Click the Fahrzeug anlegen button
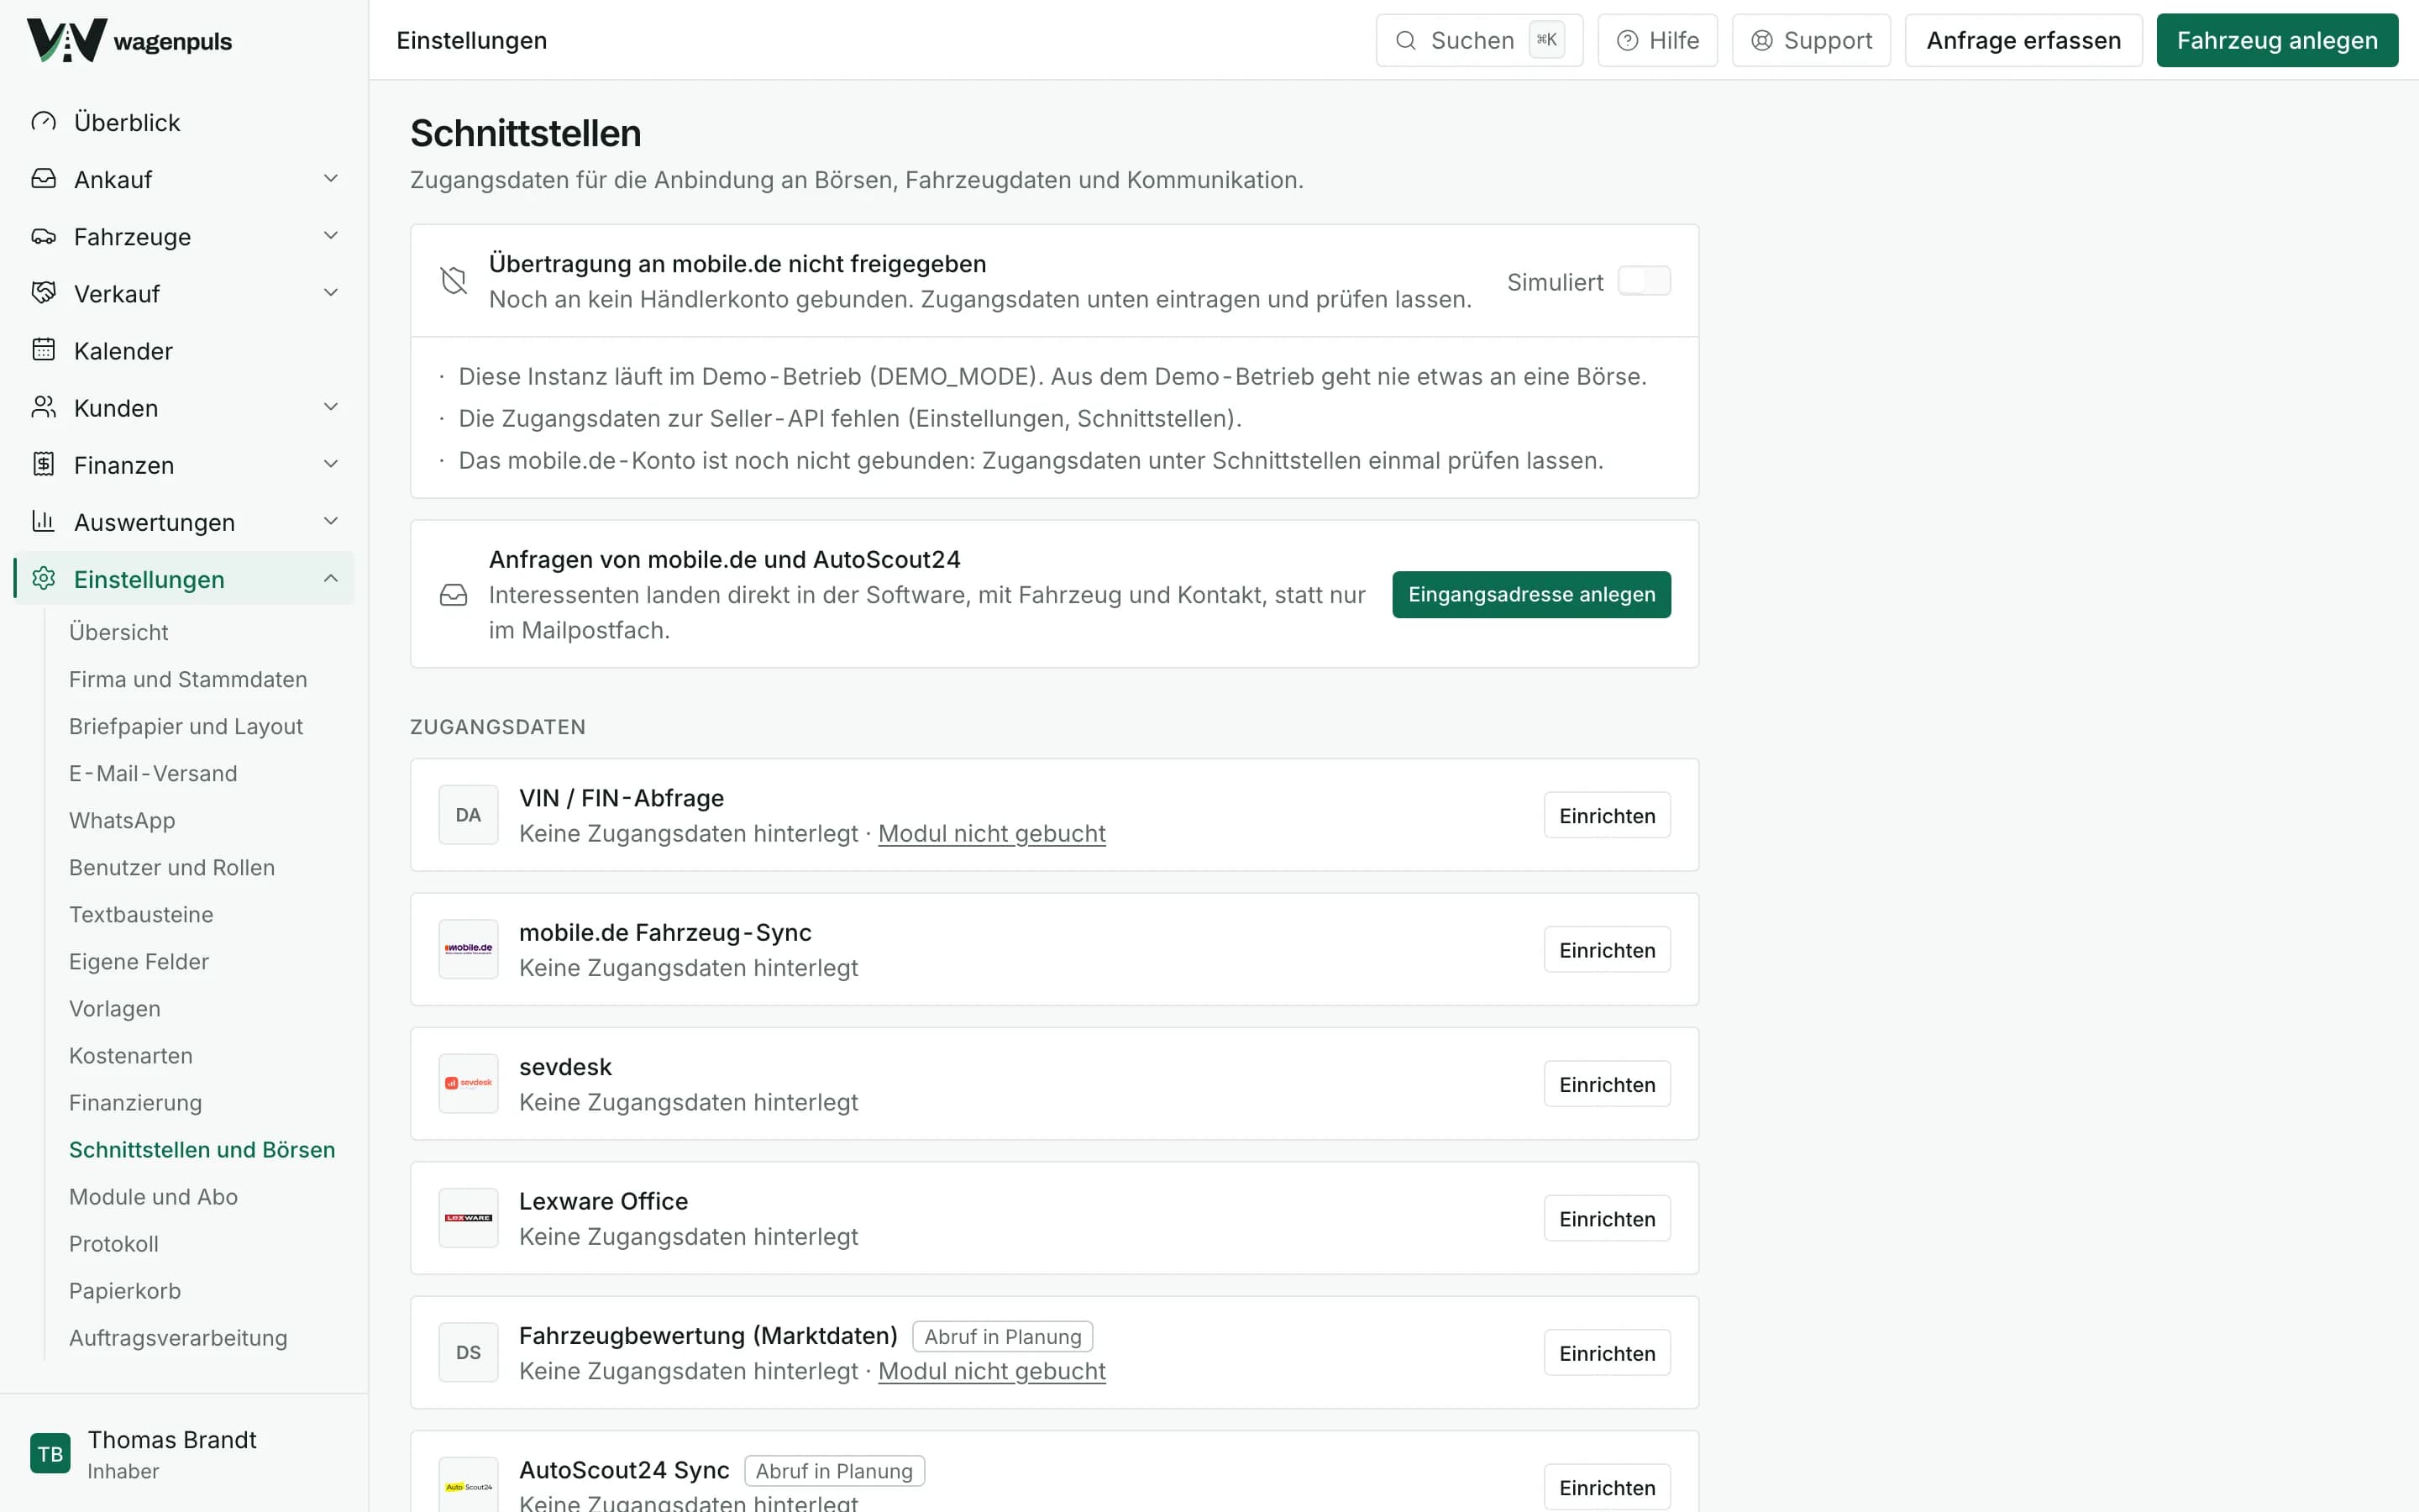 2277,40
